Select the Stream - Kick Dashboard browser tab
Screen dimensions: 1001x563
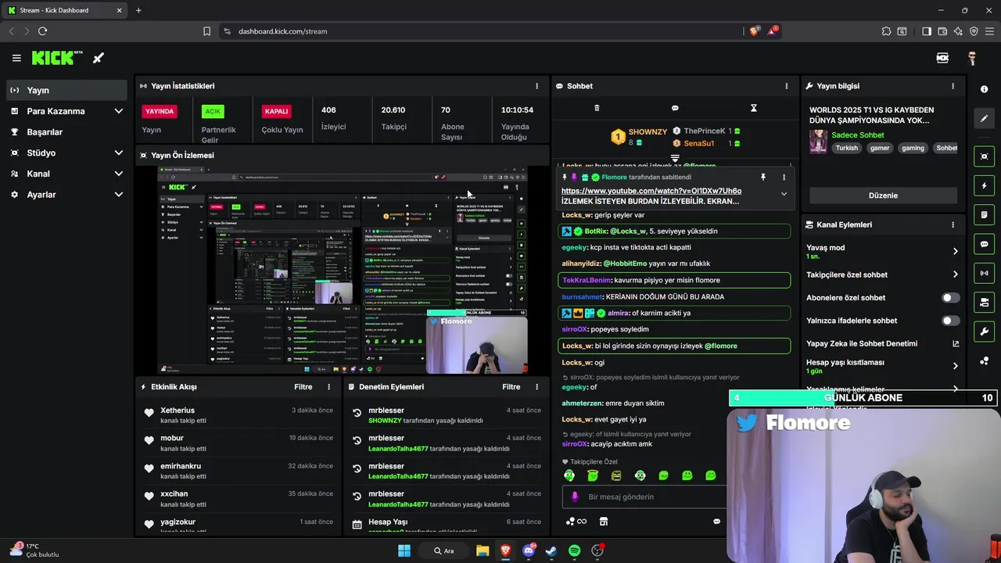pyautogui.click(x=66, y=10)
